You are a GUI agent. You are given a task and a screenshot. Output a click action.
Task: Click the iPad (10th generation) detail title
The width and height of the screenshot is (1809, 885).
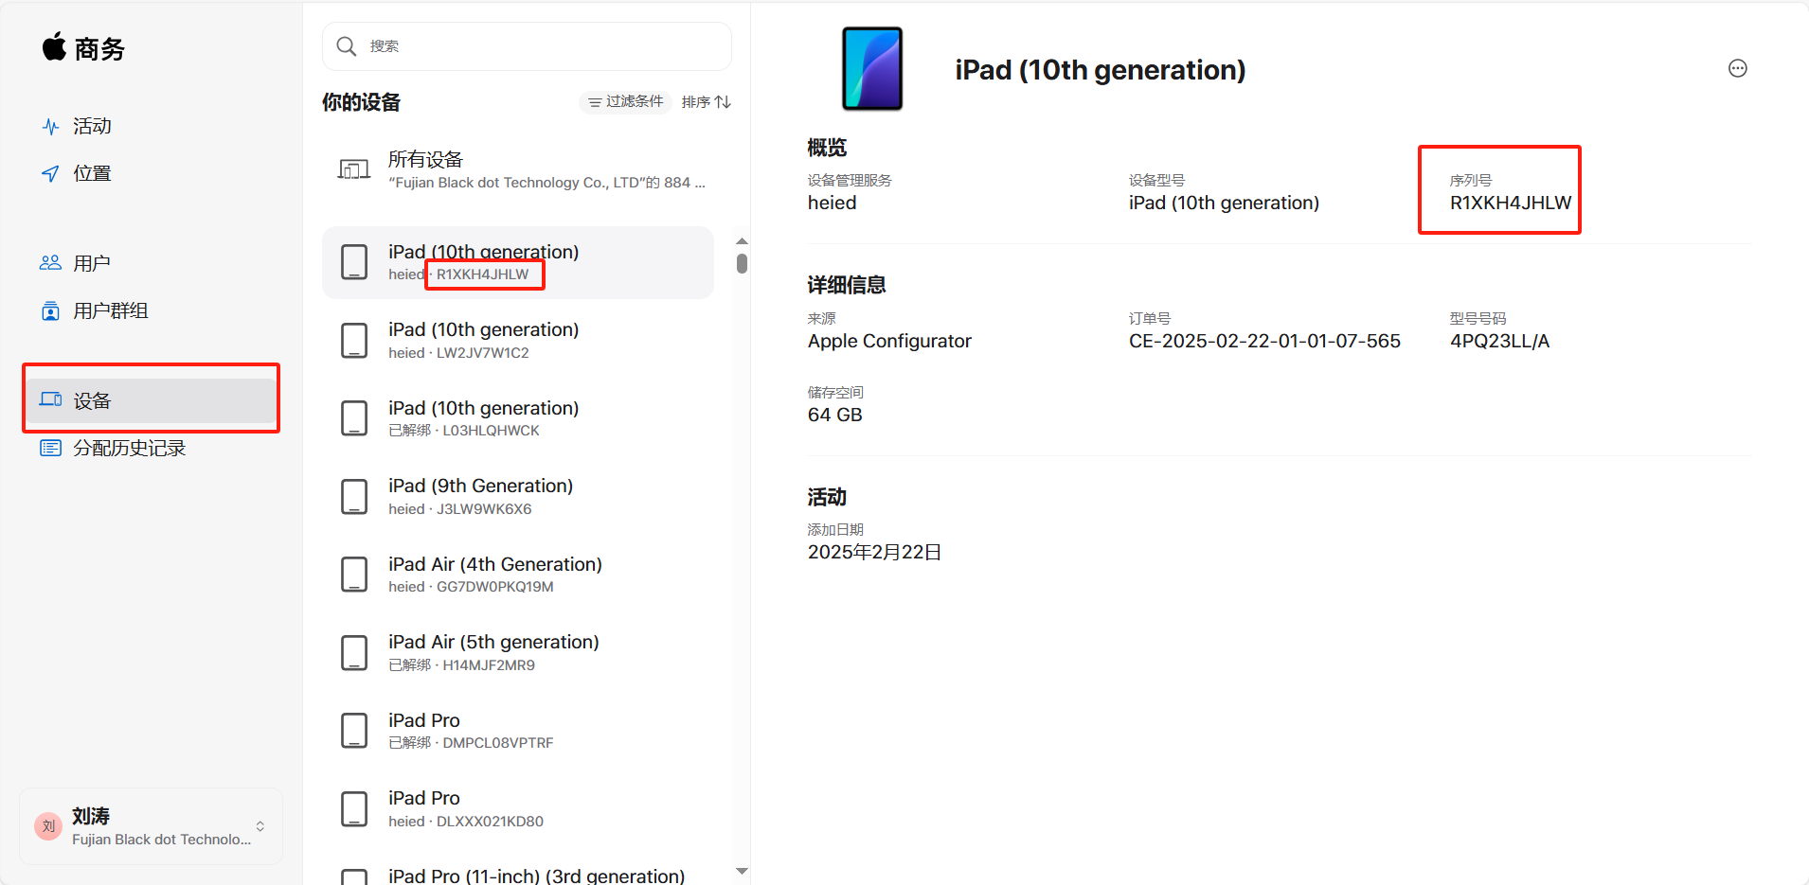(x=1101, y=70)
